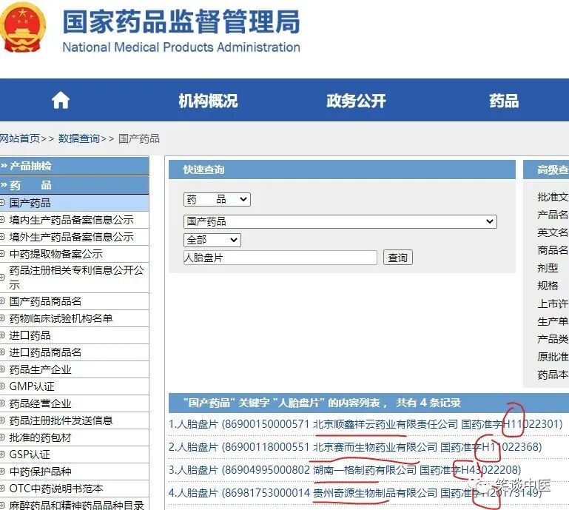Screen dimensions: 569x510
Task: Click 产品类 in advanced search
Action: [x=552, y=340]
